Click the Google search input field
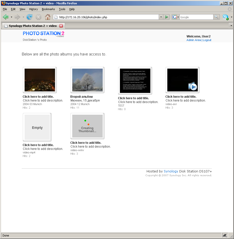 (x=196, y=17)
